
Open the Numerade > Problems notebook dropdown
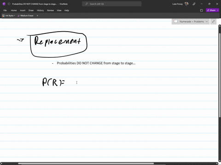coord(191,22)
